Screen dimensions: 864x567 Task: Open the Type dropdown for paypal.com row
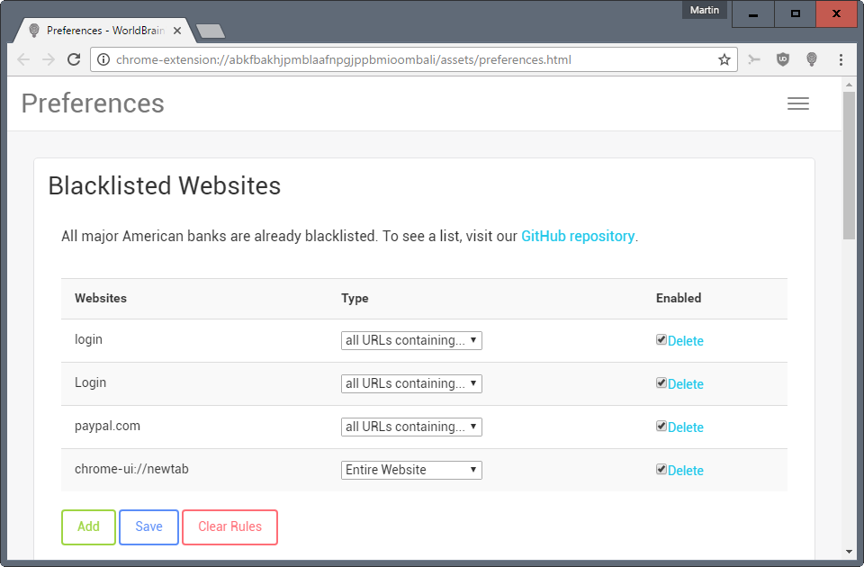pyautogui.click(x=411, y=427)
